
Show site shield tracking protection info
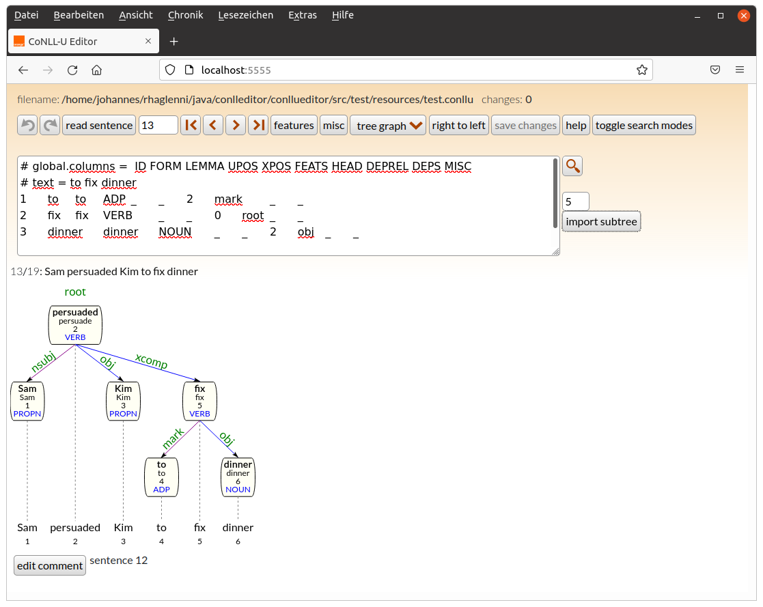coord(170,70)
